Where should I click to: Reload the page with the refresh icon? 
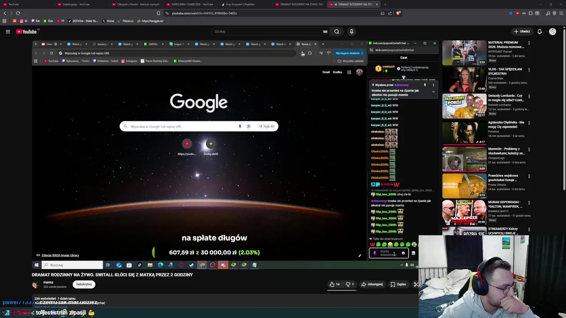click(18, 13)
